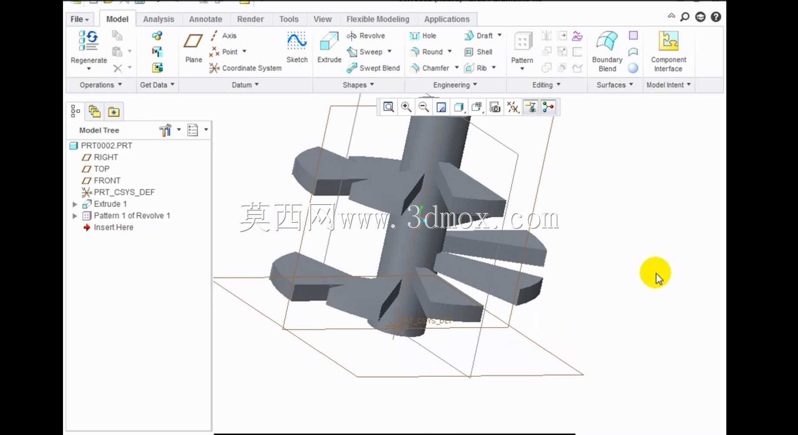Click the Pattern tool icon
This screenshot has width=798, height=435.
(523, 42)
